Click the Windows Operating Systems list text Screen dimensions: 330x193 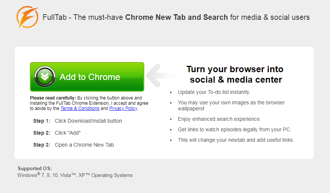pyautogui.click(x=75, y=175)
